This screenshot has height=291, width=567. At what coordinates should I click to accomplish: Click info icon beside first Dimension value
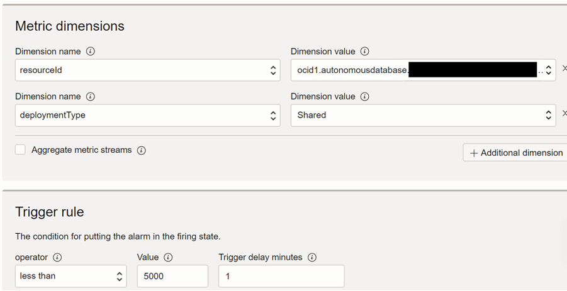[365, 52]
